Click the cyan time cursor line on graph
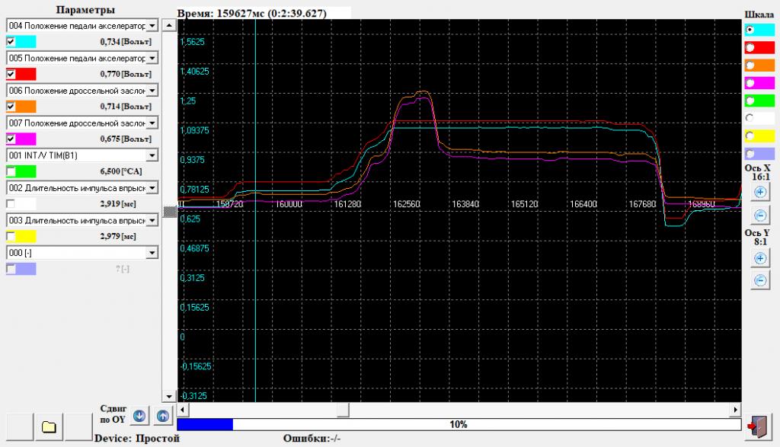 click(x=255, y=210)
